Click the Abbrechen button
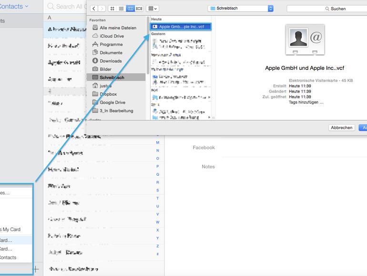This screenshot has width=367, height=276. tap(341, 127)
